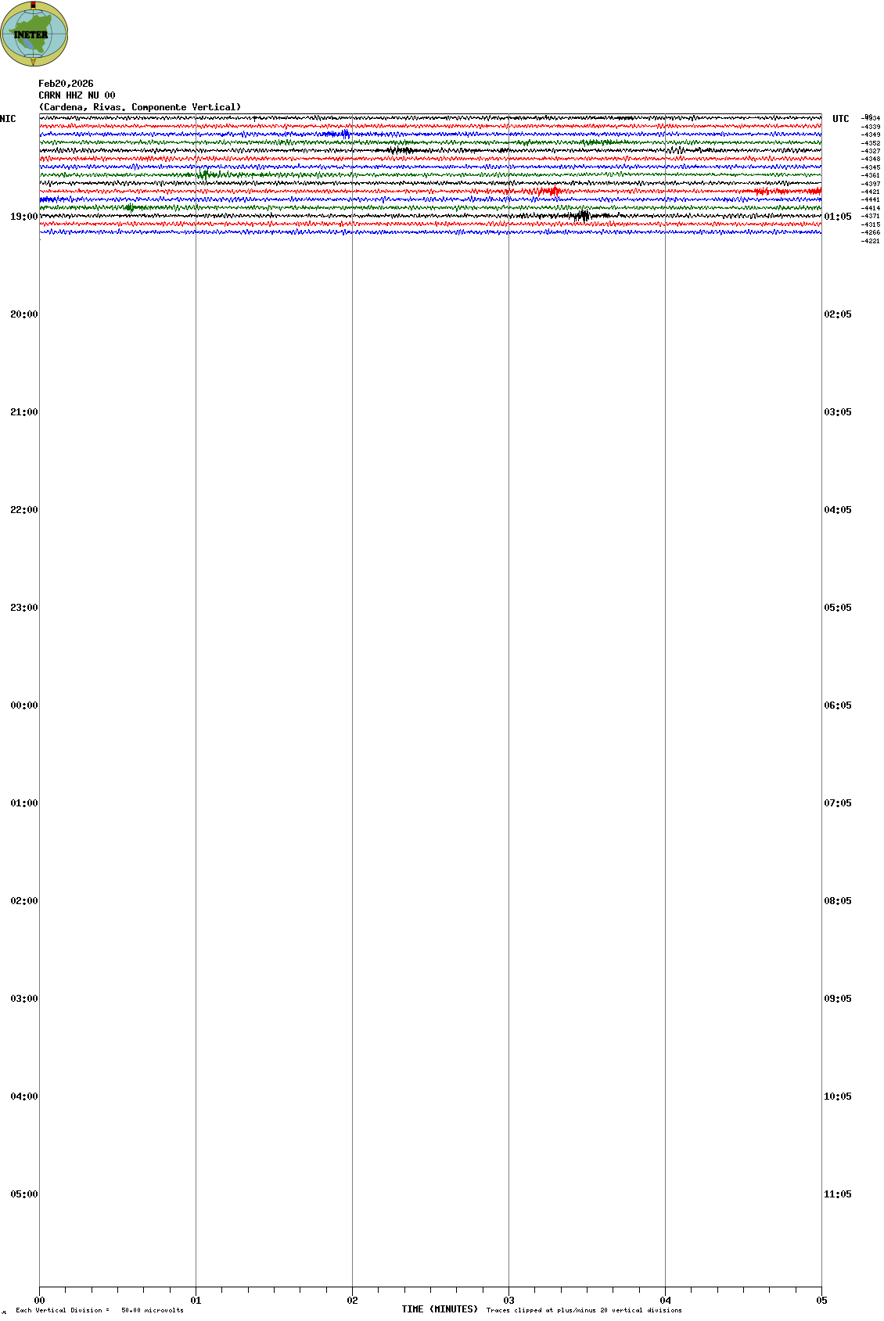Select the 19:00 local time label
The image size is (884, 1321).
[23, 217]
